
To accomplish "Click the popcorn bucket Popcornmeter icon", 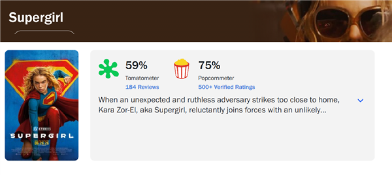I will 181,69.
